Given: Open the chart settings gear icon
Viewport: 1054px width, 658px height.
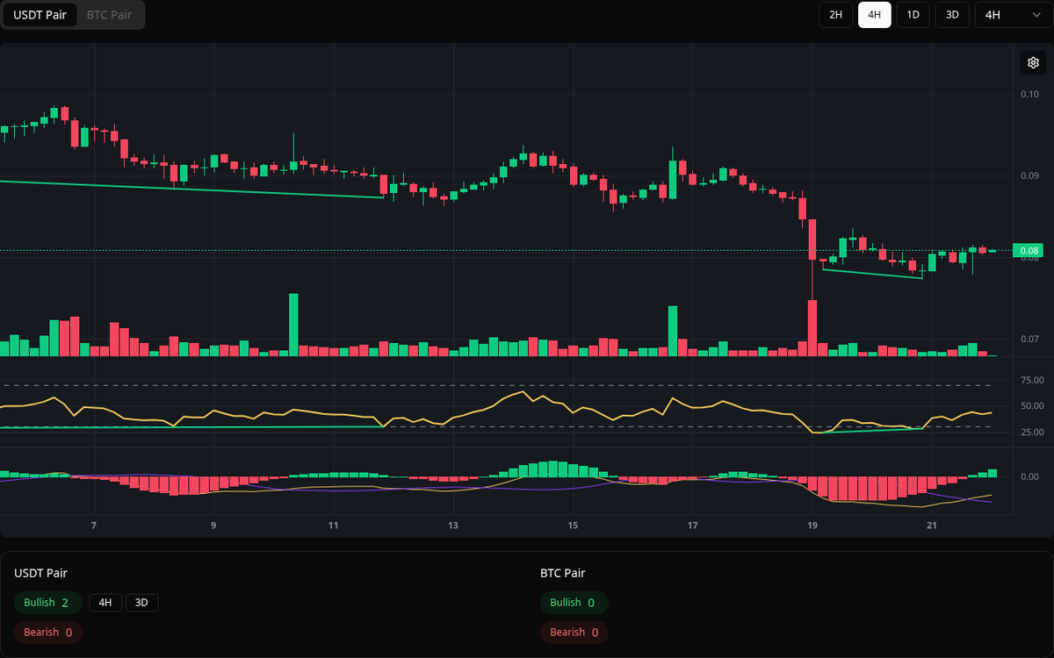Looking at the screenshot, I should (1033, 62).
